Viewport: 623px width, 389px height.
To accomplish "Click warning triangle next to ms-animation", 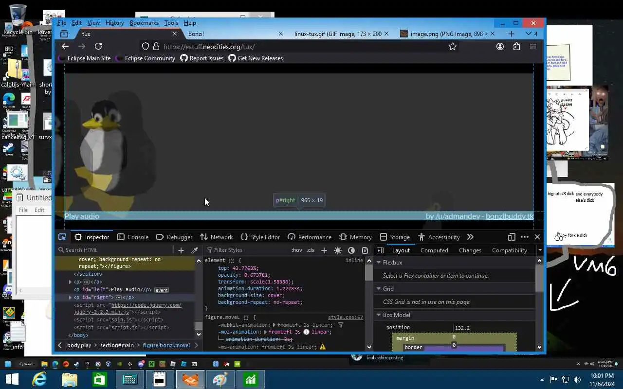I will point(322,347).
